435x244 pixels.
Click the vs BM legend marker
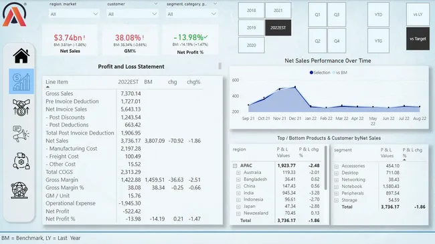coord(333,73)
